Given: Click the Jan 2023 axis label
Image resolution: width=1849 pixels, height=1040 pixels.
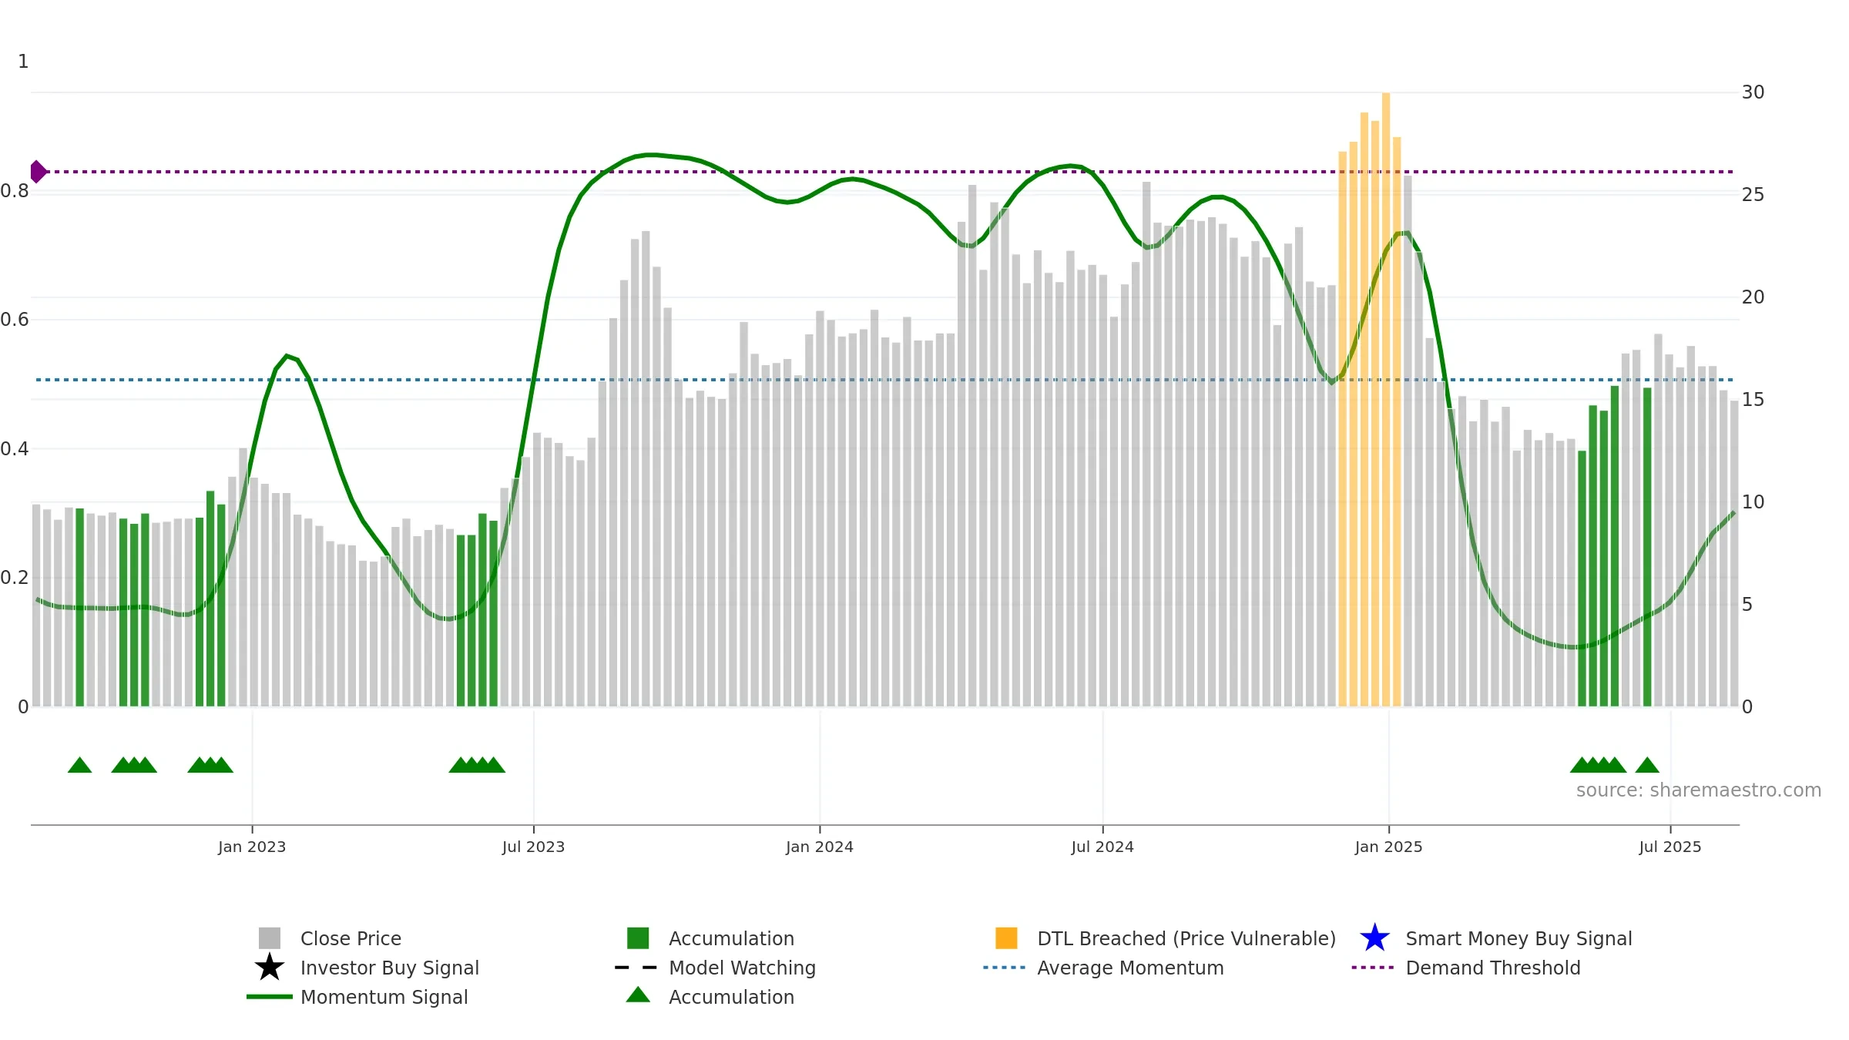Looking at the screenshot, I should (x=252, y=847).
